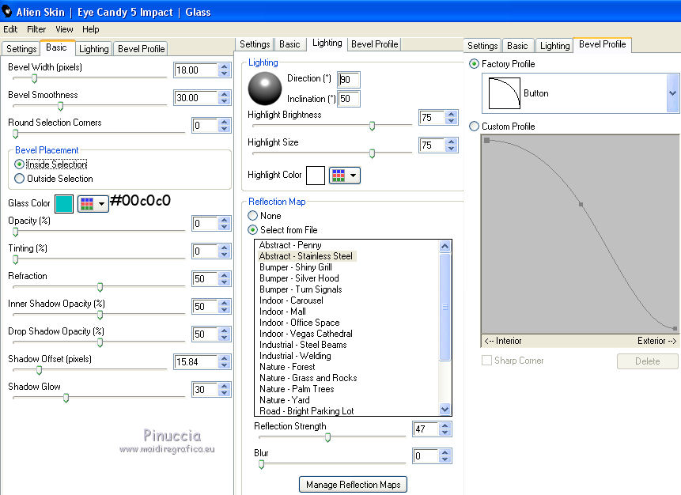Select Nature - Palm Trees reflection map
681x495 pixels.
(x=297, y=389)
